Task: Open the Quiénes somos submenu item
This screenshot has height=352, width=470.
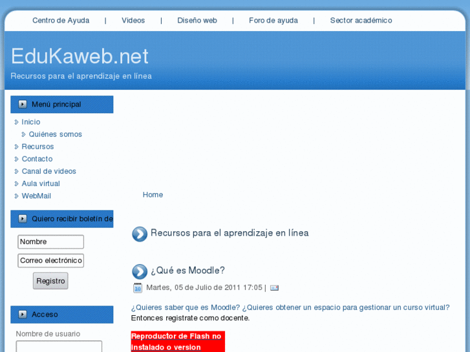Action: pos(55,134)
